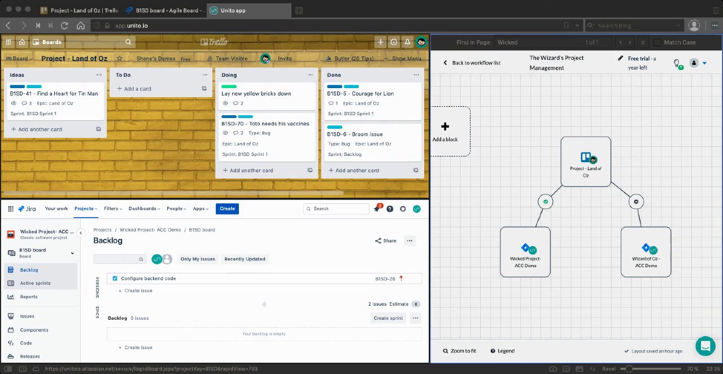Open Jira app switcher grid

[x=10, y=208]
